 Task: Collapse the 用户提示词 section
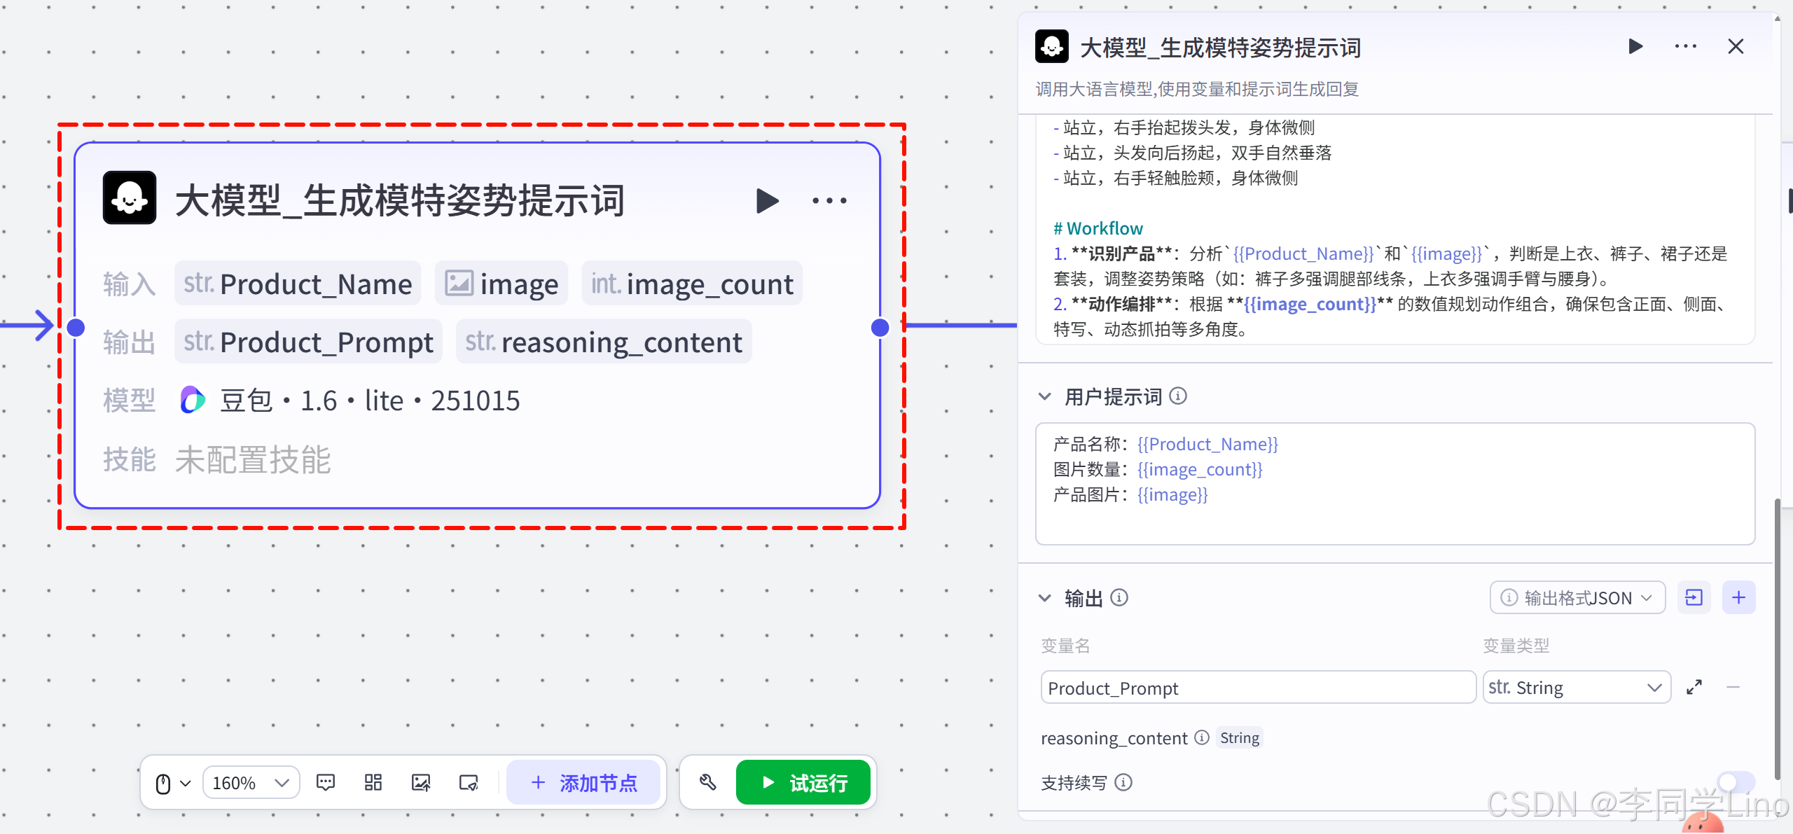tap(1044, 397)
